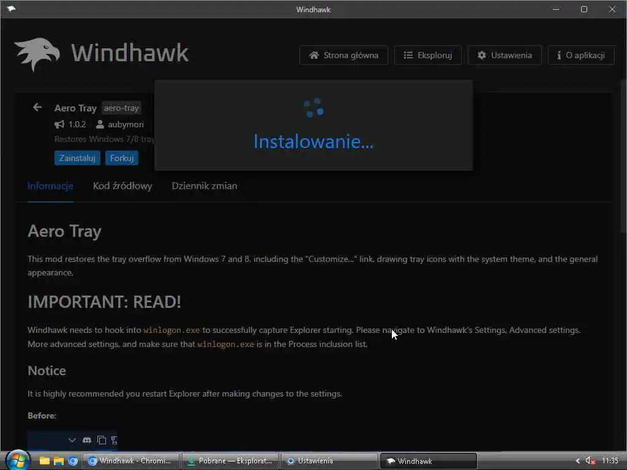Switch to Windhawk - Chromium taskbar window
Viewport: 627px width, 470px height.
131,461
